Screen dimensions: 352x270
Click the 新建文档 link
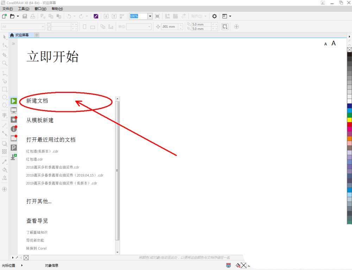(37, 101)
